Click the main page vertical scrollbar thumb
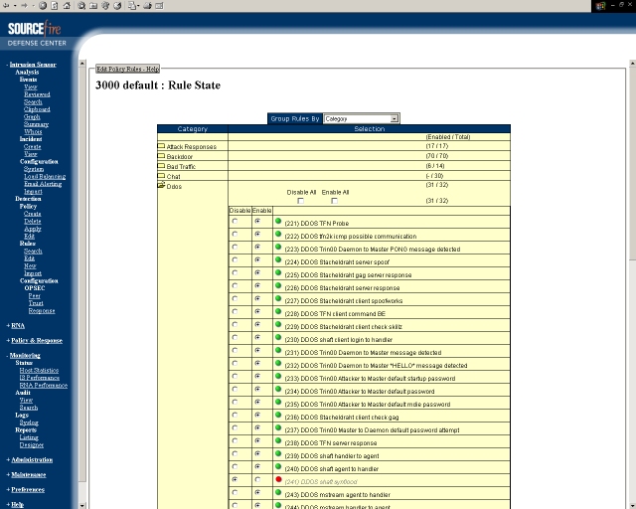636x509 pixels. (632, 164)
